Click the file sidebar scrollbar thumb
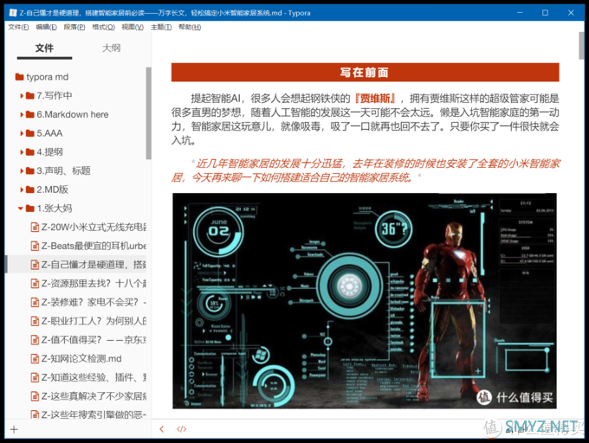This screenshot has height=443, width=589. (x=148, y=113)
